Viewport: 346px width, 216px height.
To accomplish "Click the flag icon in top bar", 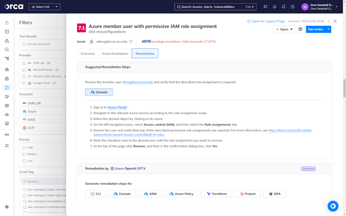I will (265, 7).
